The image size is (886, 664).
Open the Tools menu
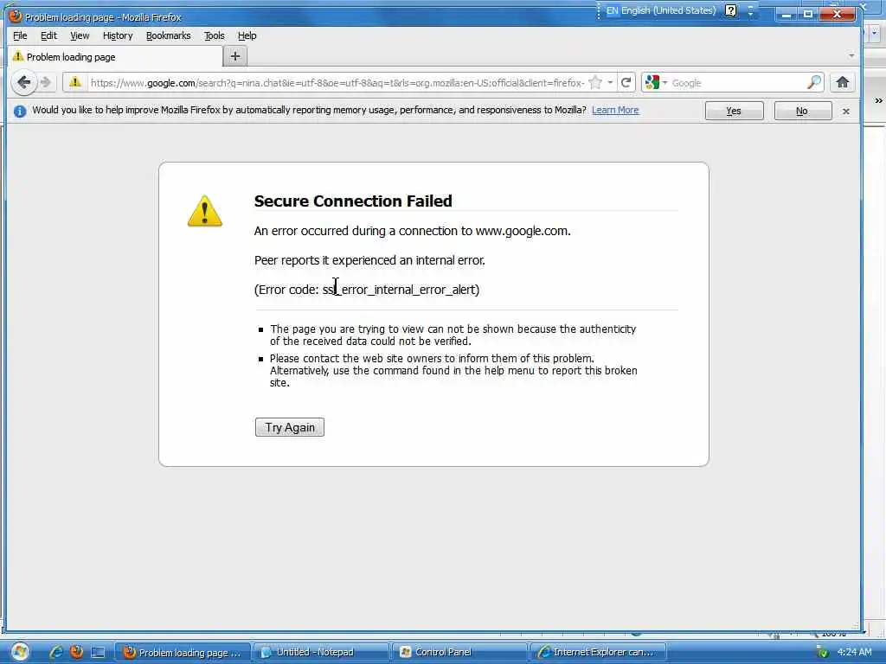pos(215,35)
